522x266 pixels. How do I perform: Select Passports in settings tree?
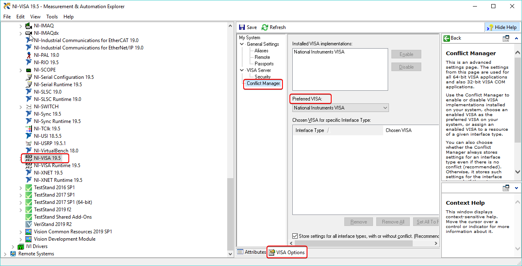[264, 64]
